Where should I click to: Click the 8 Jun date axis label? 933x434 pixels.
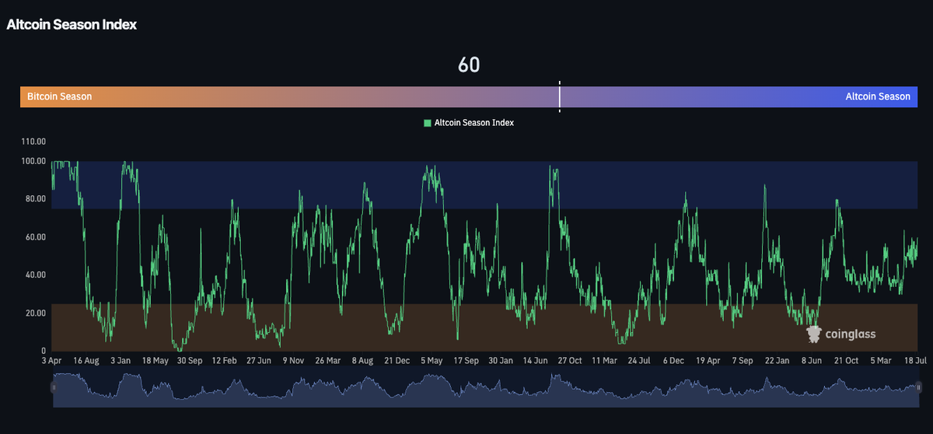[812, 361]
